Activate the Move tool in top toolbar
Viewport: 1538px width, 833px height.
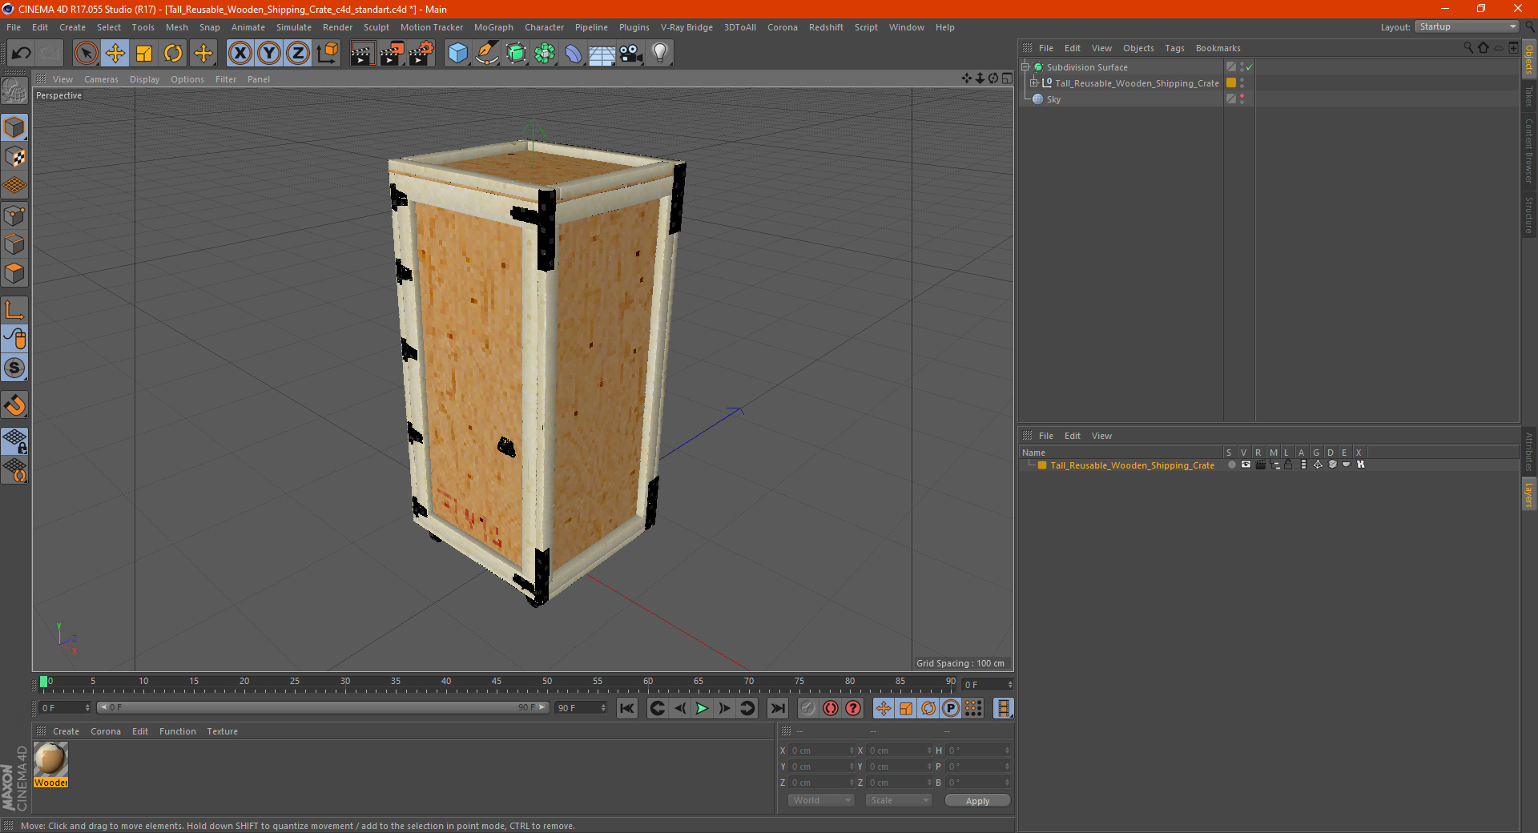(115, 54)
